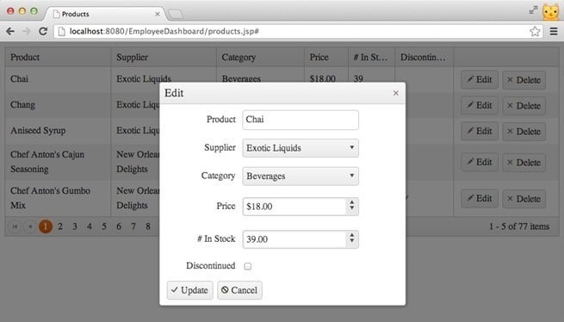Click the Price input field
This screenshot has width=564, height=322.
[x=294, y=207]
